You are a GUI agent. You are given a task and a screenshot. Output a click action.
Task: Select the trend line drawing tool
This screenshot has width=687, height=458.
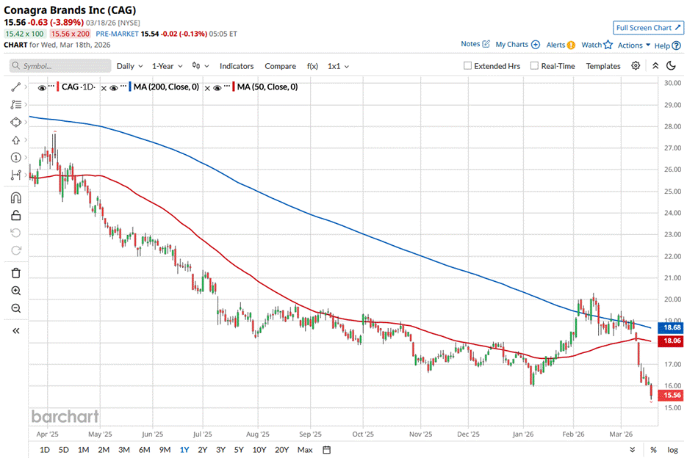pos(15,87)
